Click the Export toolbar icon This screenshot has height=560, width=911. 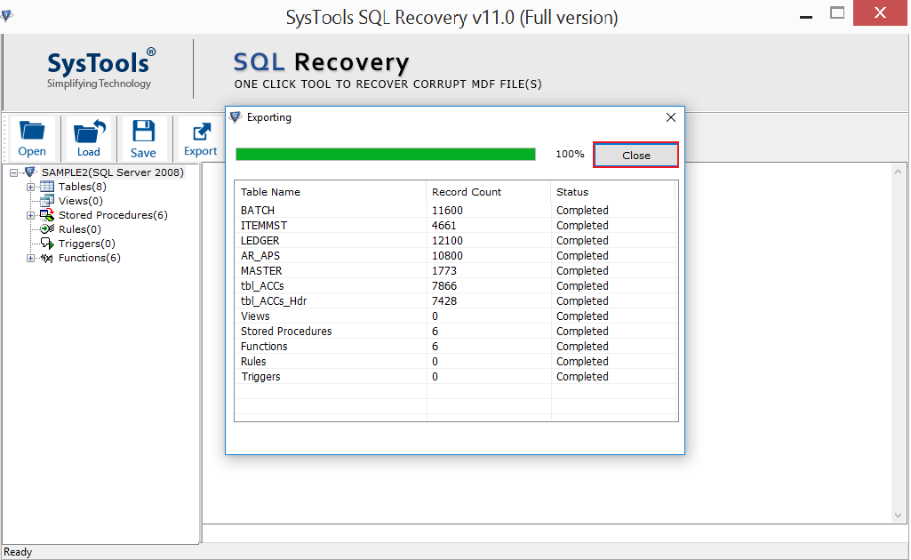click(x=201, y=139)
